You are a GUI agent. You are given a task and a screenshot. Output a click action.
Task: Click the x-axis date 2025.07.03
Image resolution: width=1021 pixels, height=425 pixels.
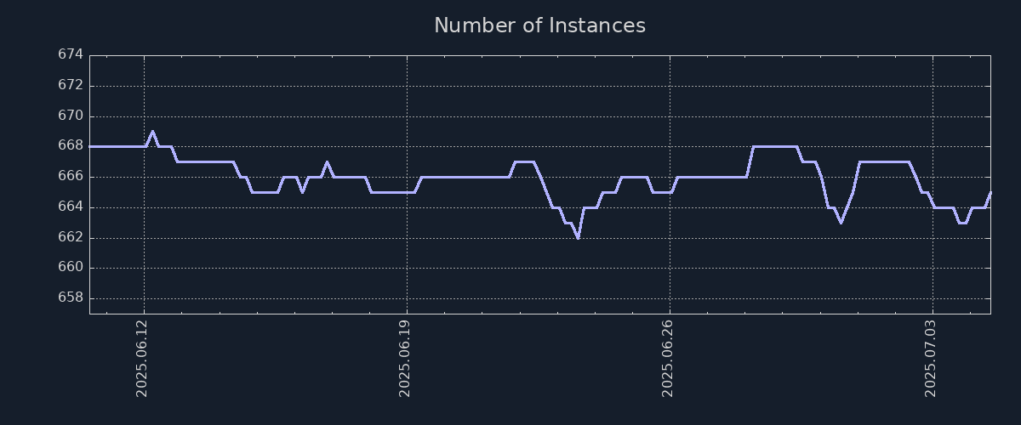click(x=932, y=358)
